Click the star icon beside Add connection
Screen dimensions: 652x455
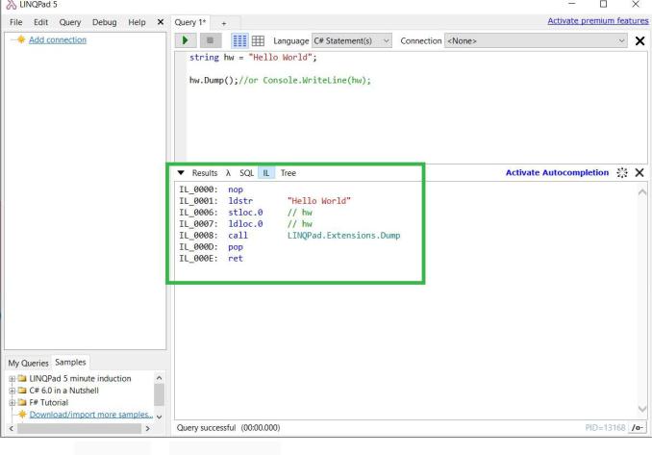point(21,39)
